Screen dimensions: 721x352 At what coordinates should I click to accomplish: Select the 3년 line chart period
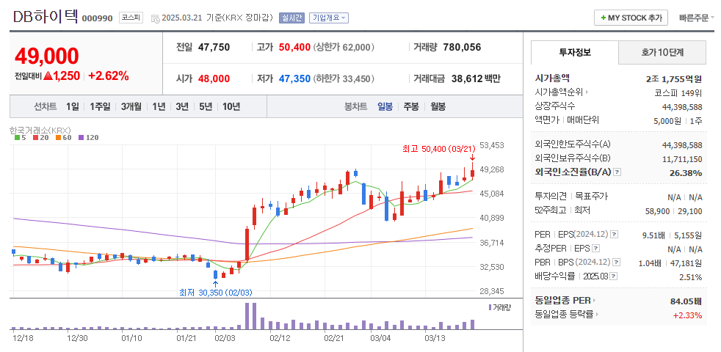click(182, 106)
